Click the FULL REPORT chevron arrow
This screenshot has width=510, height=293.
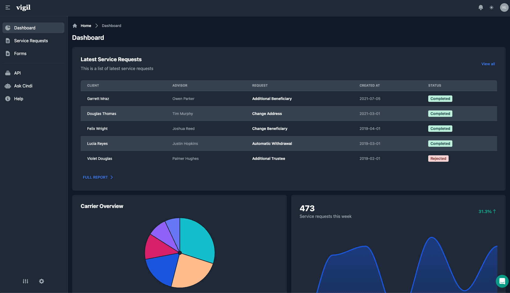pos(112,177)
